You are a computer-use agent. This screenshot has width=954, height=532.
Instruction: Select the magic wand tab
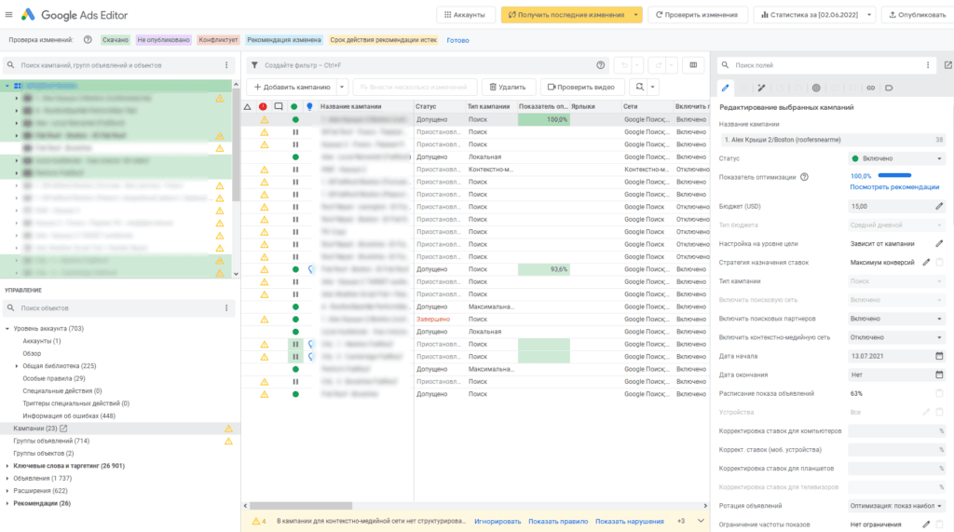(761, 88)
